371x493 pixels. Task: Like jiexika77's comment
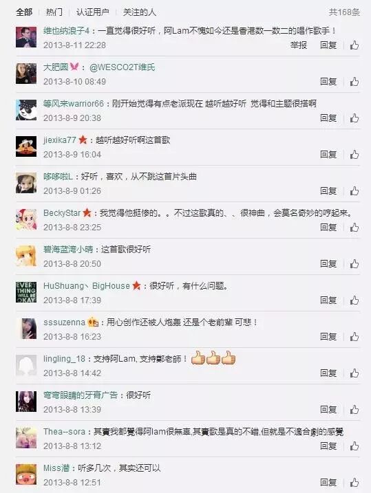354,155
